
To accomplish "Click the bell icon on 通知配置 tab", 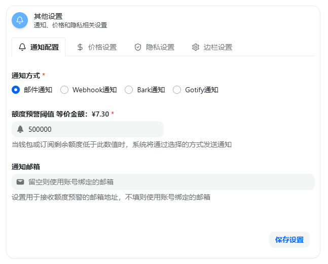I will tap(22, 47).
